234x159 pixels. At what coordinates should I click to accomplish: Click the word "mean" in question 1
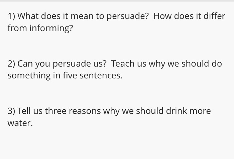coord(82,16)
